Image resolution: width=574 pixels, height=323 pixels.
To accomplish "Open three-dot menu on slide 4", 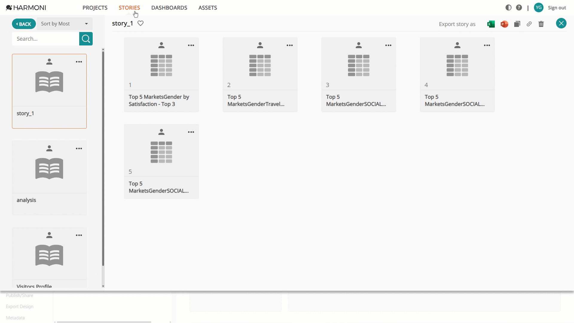I will pyautogui.click(x=487, y=45).
